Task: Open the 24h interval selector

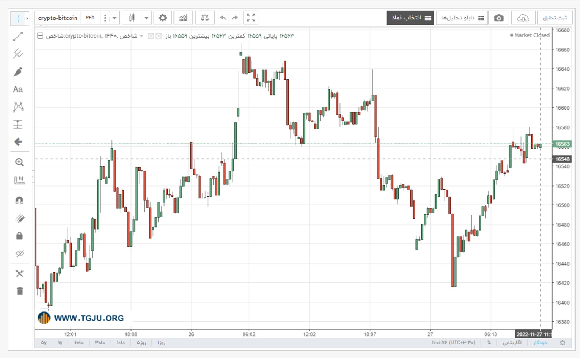Action: click(90, 18)
